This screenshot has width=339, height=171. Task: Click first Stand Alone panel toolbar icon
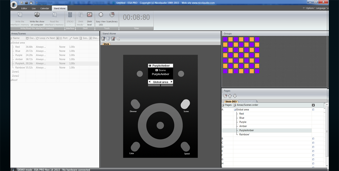pos(103,39)
